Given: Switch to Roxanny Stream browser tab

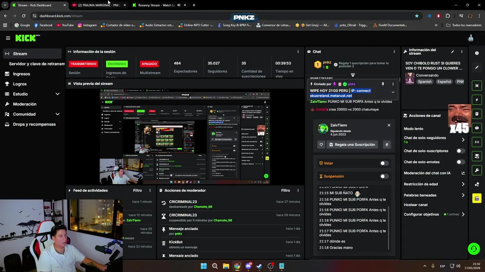Looking at the screenshot, I should point(160,5).
